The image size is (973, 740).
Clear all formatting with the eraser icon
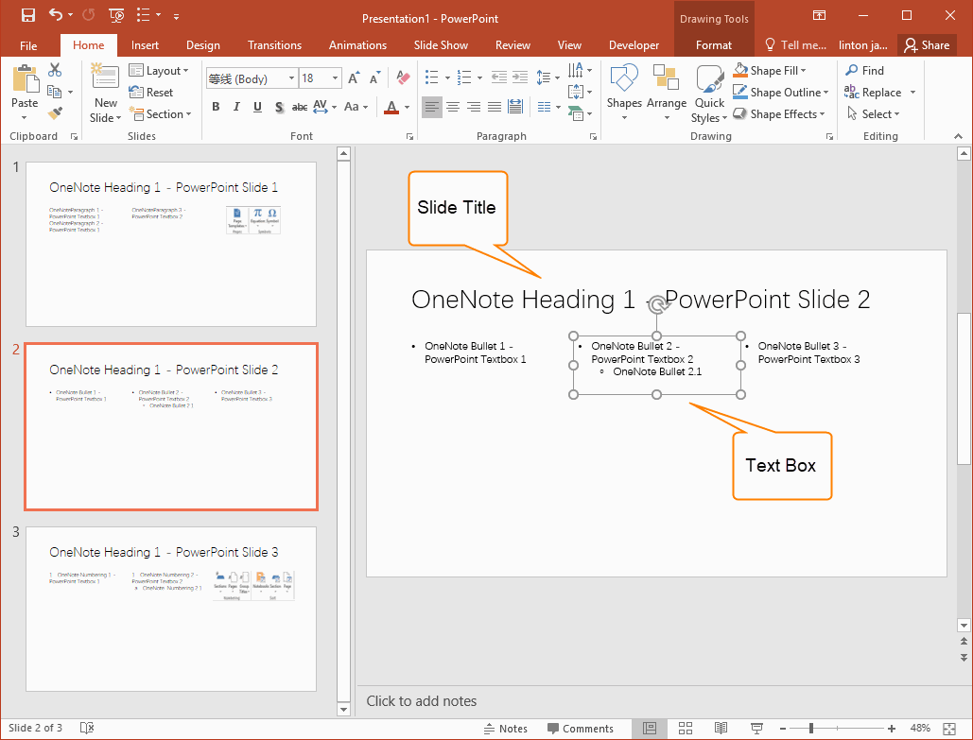click(403, 78)
